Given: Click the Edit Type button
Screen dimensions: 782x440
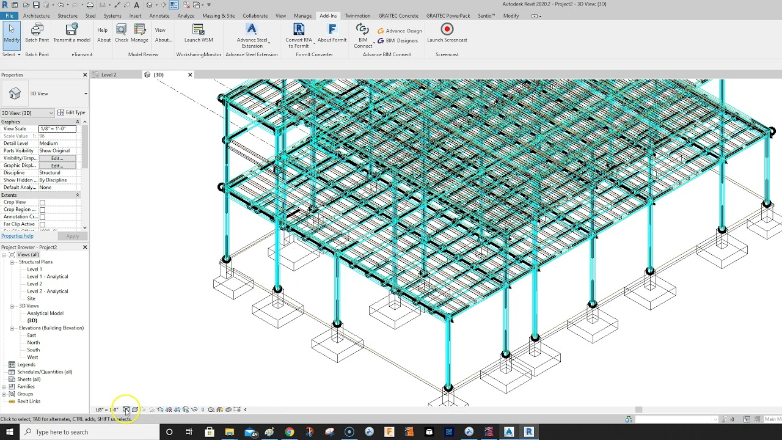Looking at the screenshot, I should click(x=71, y=113).
